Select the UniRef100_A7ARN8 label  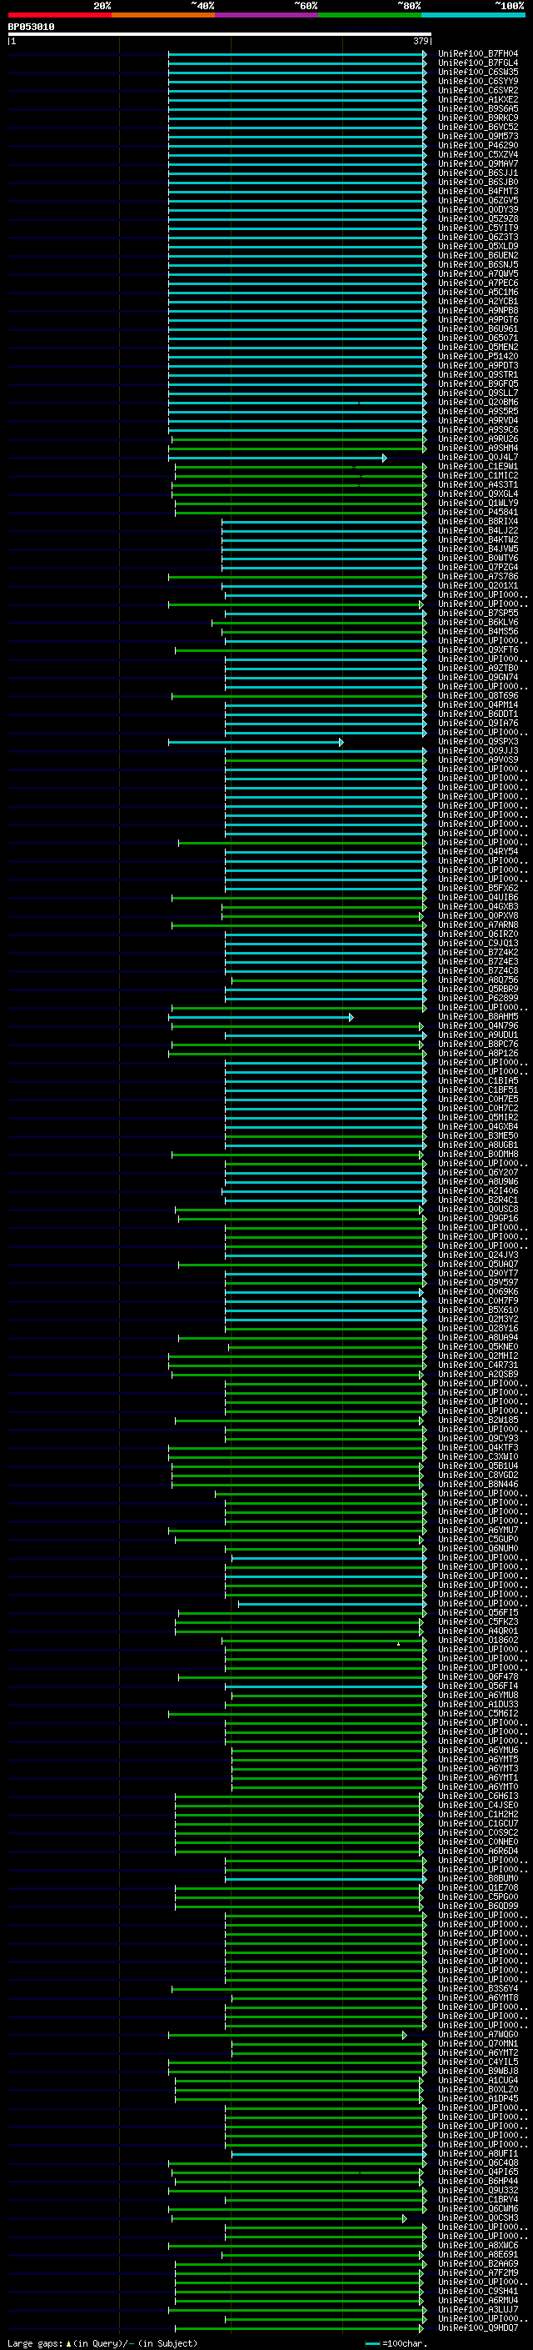pyautogui.click(x=478, y=925)
